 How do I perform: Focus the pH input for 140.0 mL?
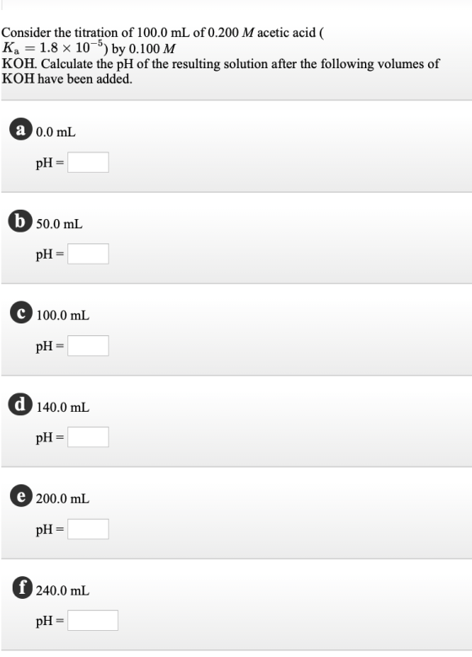point(88,437)
